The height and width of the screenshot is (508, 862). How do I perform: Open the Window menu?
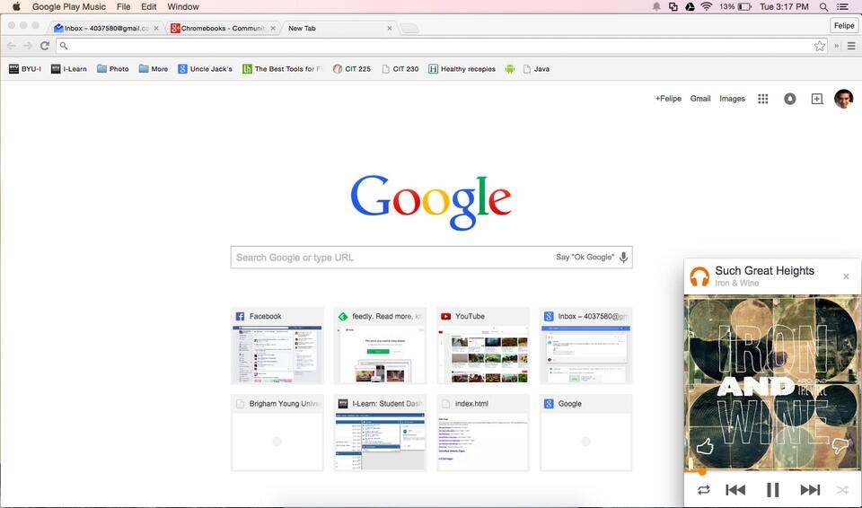pos(183,6)
